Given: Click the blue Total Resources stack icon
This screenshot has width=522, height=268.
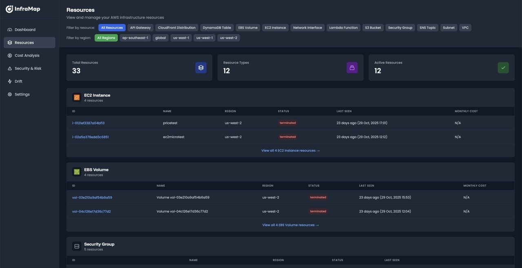Looking at the screenshot, I should tap(201, 68).
